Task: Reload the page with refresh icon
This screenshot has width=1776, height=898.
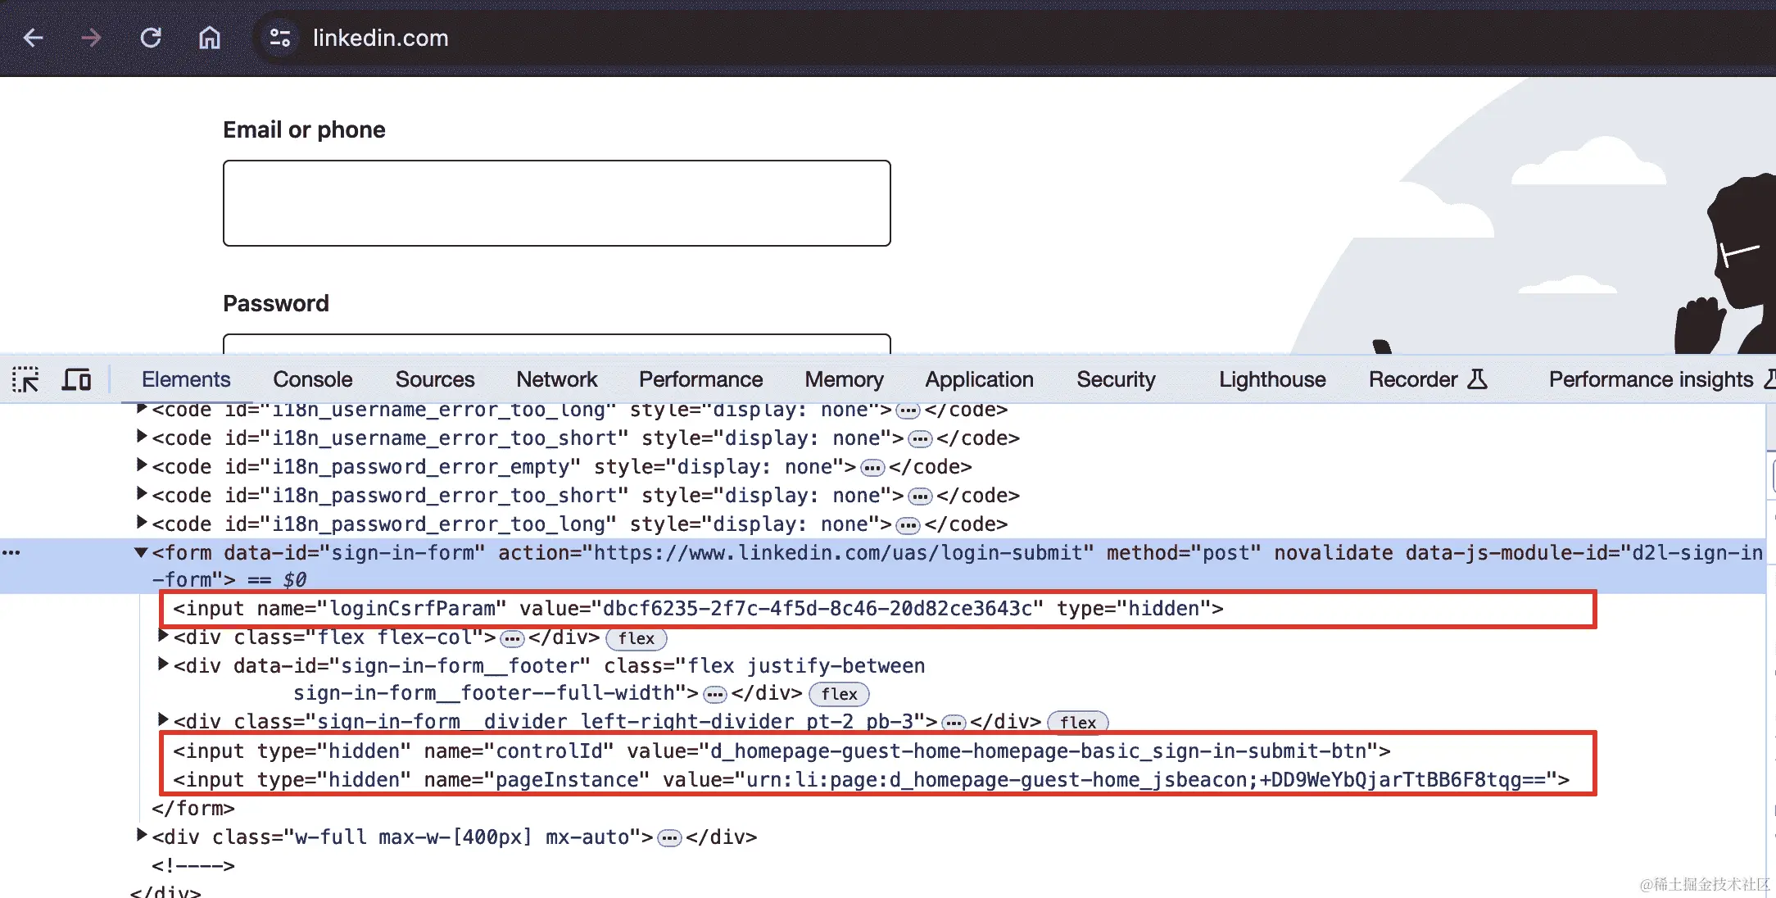Action: [151, 38]
